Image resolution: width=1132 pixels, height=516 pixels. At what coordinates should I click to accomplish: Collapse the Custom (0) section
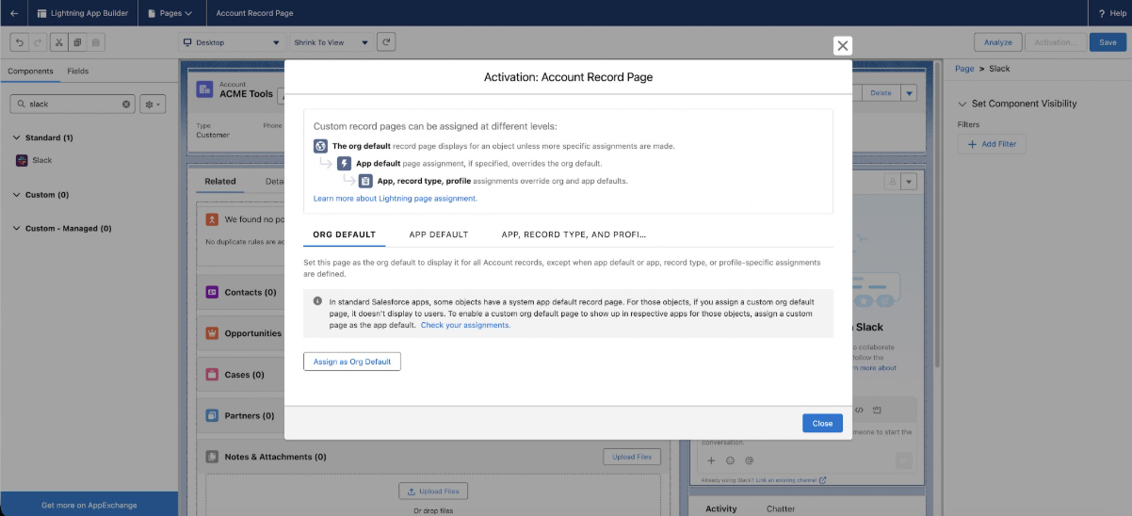point(17,195)
